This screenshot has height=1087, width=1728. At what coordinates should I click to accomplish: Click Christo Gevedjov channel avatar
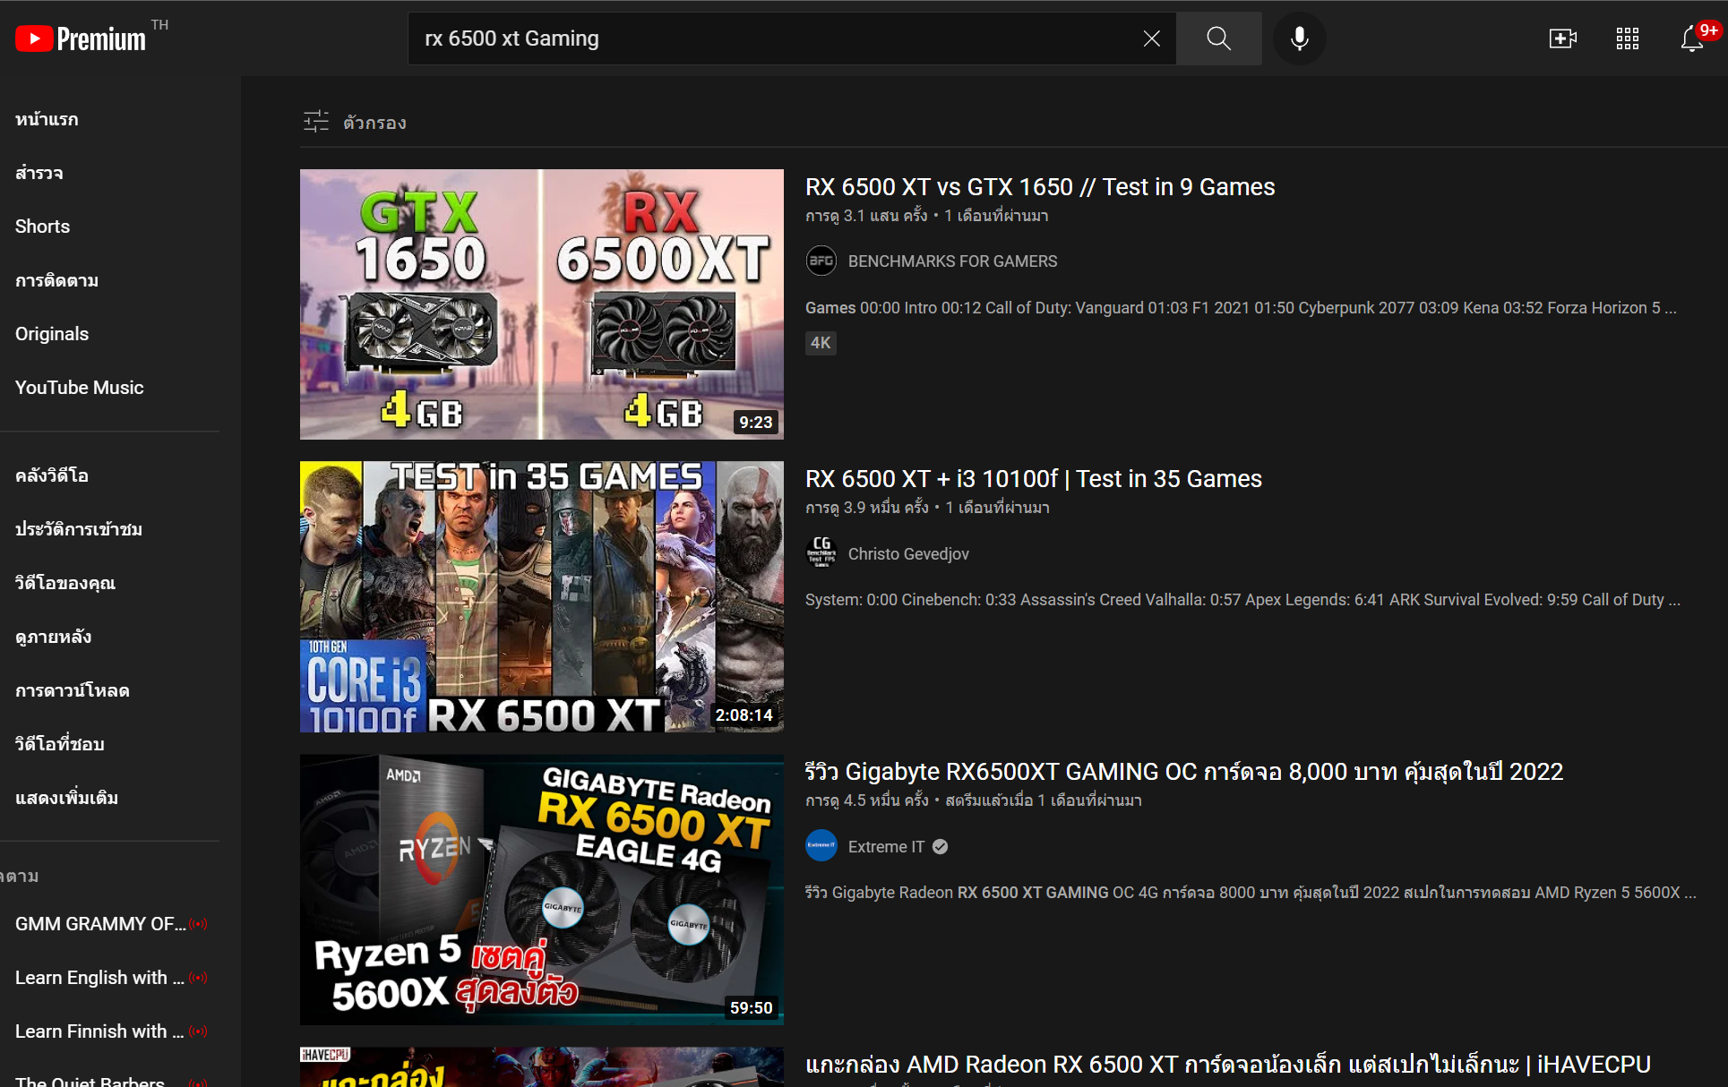tap(821, 553)
